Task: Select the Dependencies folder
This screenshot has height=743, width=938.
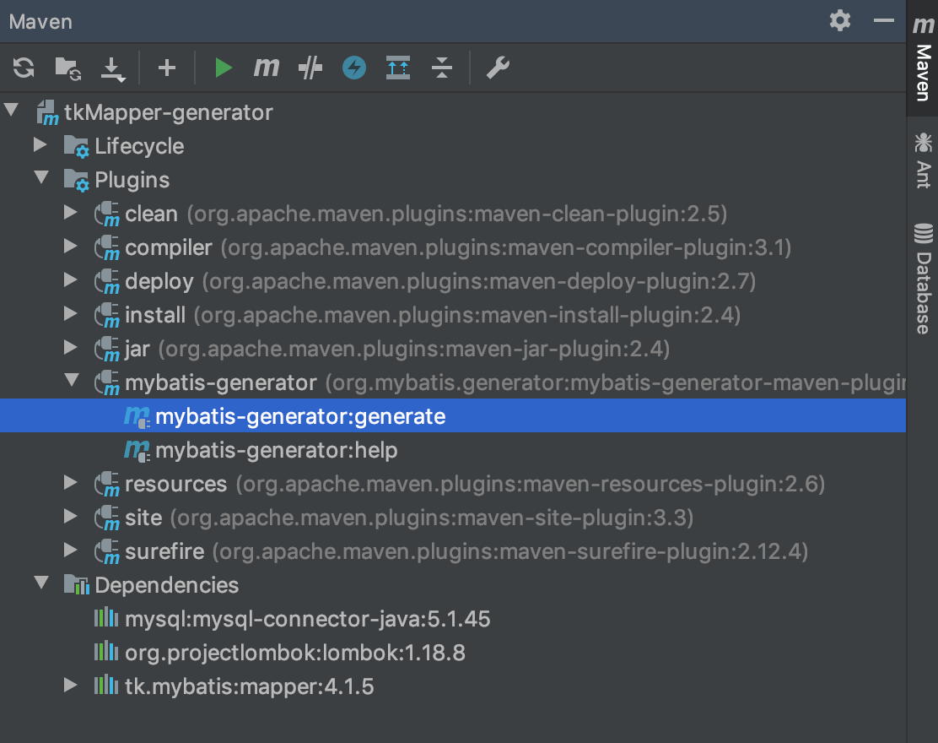Action: (453, 585)
